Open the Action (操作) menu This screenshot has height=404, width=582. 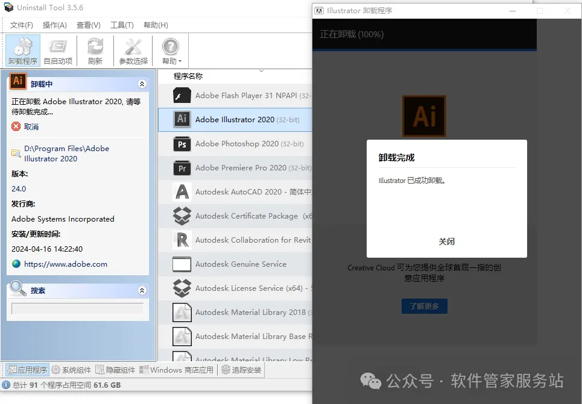(54, 25)
